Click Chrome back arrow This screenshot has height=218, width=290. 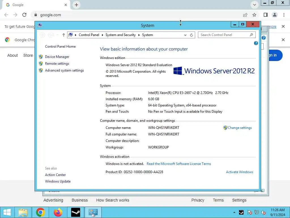click(x=6, y=15)
